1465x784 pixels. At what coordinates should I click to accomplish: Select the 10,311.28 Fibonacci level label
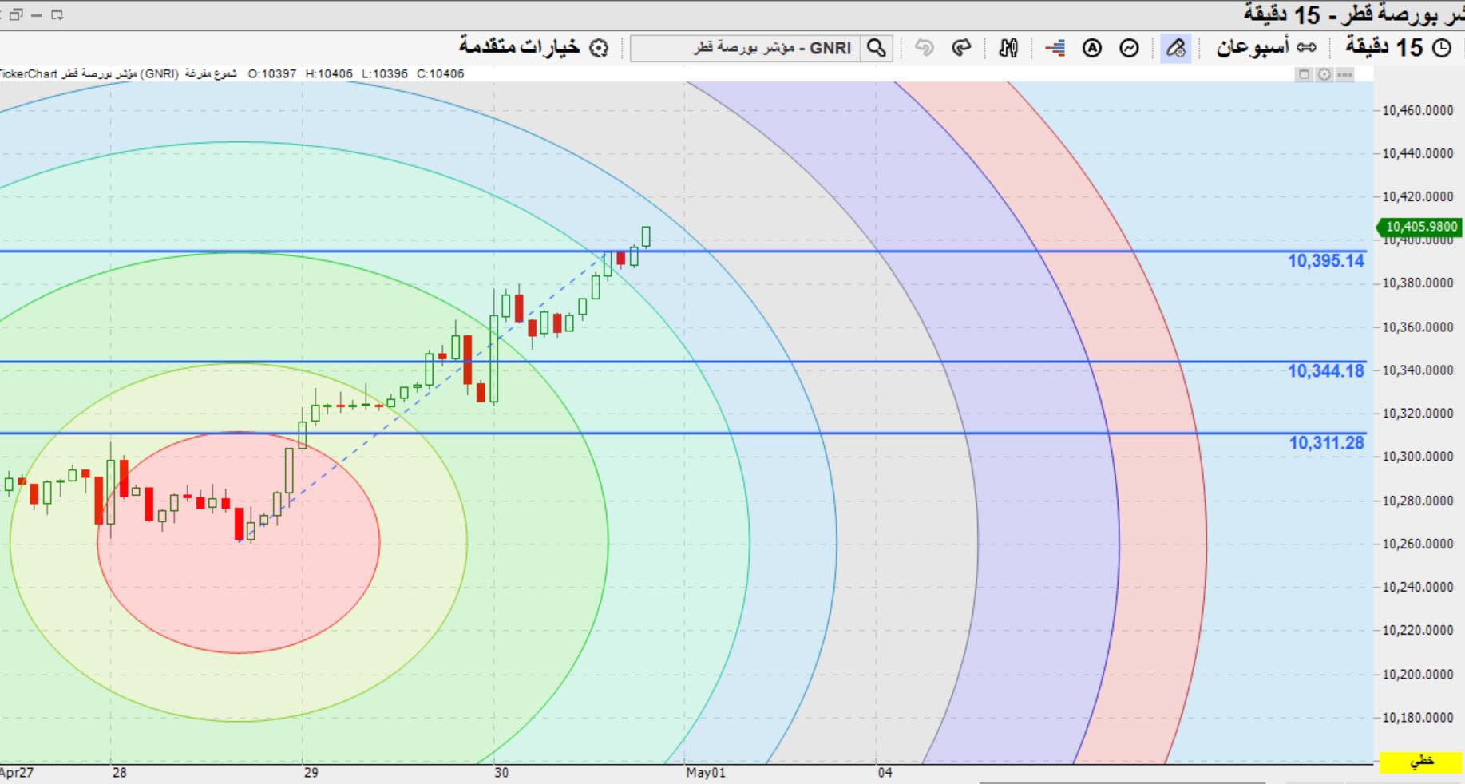pos(1326,443)
